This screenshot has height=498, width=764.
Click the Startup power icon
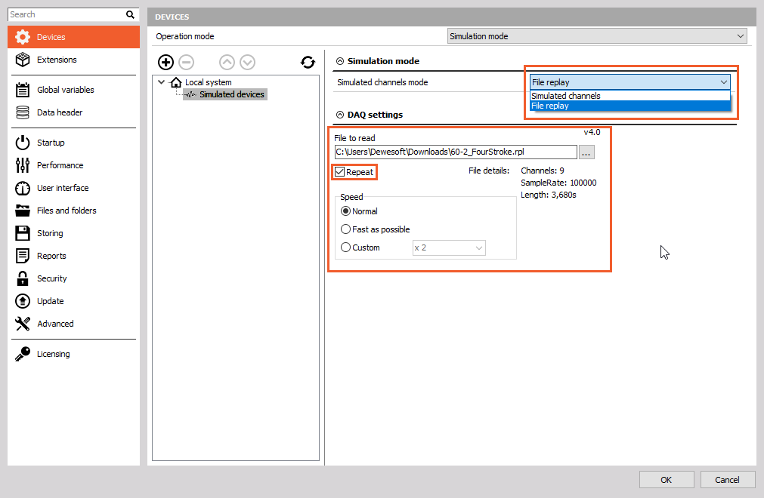click(x=23, y=143)
